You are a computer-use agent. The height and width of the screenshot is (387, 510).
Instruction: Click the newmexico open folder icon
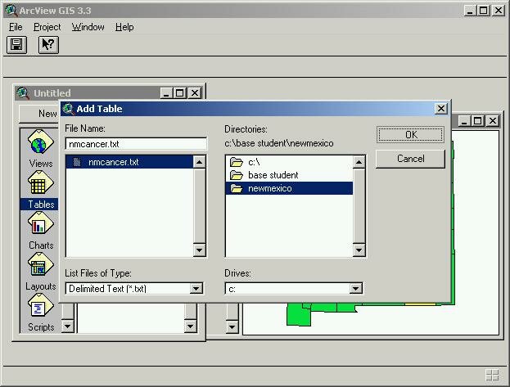pyautogui.click(x=237, y=189)
